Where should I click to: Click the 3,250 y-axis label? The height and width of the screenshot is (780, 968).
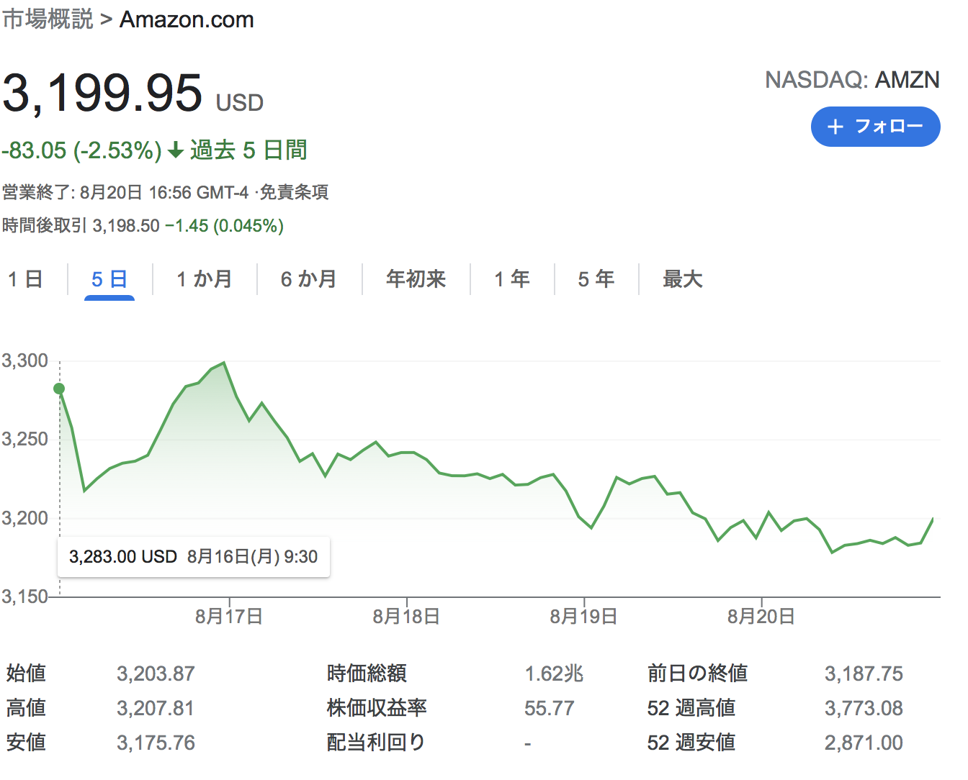click(x=25, y=439)
